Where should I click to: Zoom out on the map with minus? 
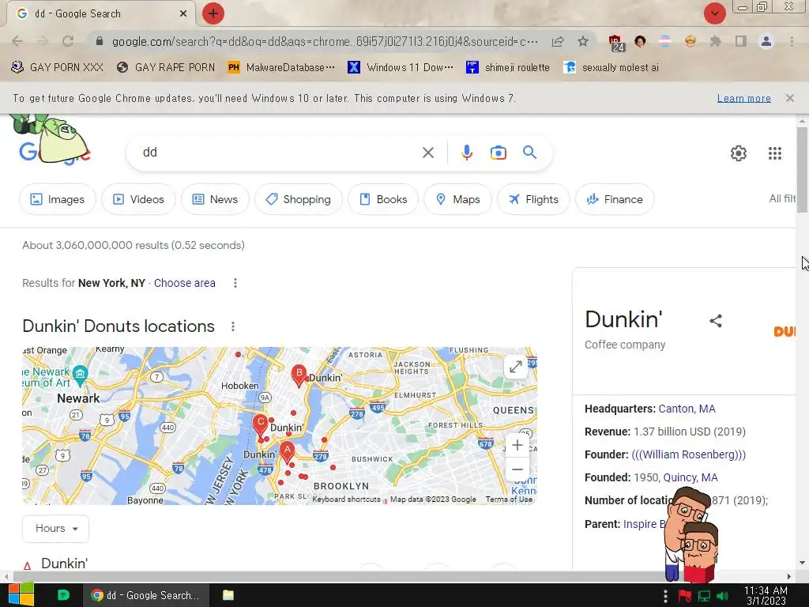pyautogui.click(x=517, y=469)
